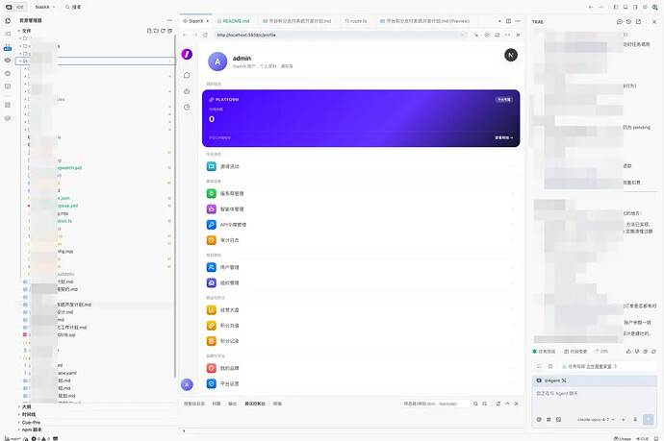Switch to the md (Preview) tab
664x441 pixels.
[x=425, y=21]
